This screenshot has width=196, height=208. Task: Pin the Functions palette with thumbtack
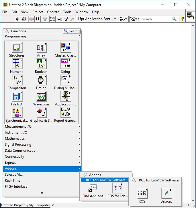(x=7, y=31)
